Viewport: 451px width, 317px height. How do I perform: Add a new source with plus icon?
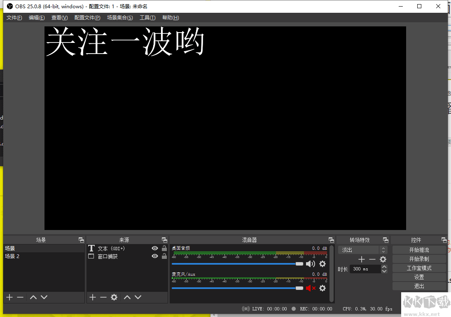coord(93,297)
